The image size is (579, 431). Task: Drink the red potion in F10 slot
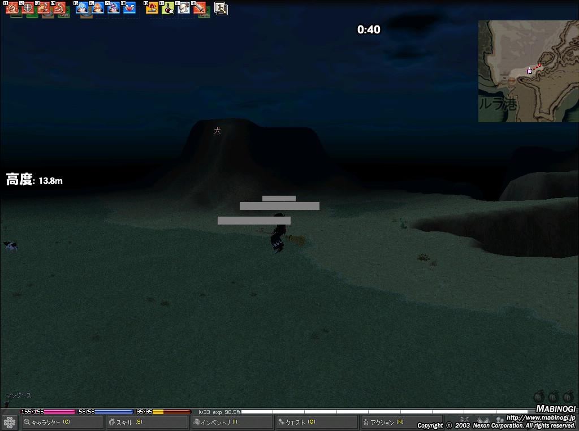(168, 8)
